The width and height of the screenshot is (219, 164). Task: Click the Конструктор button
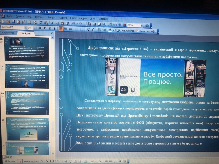pyautogui.click(x=126, y=31)
